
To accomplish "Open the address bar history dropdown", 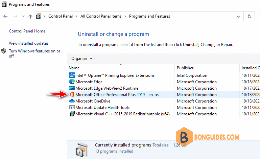I will pos(238,17).
